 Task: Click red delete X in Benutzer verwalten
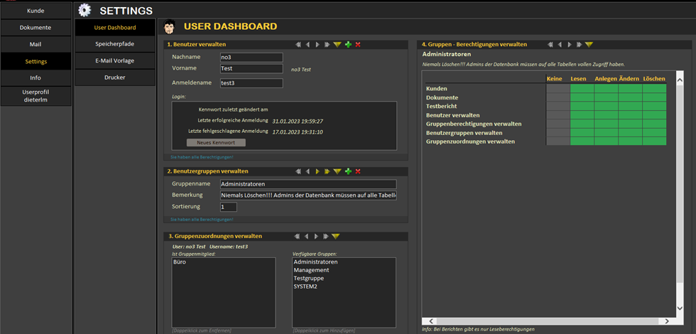pyautogui.click(x=358, y=45)
